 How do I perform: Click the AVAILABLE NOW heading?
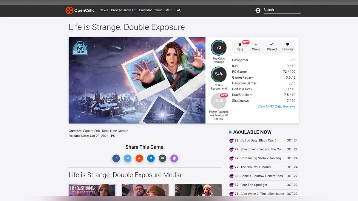(x=252, y=132)
